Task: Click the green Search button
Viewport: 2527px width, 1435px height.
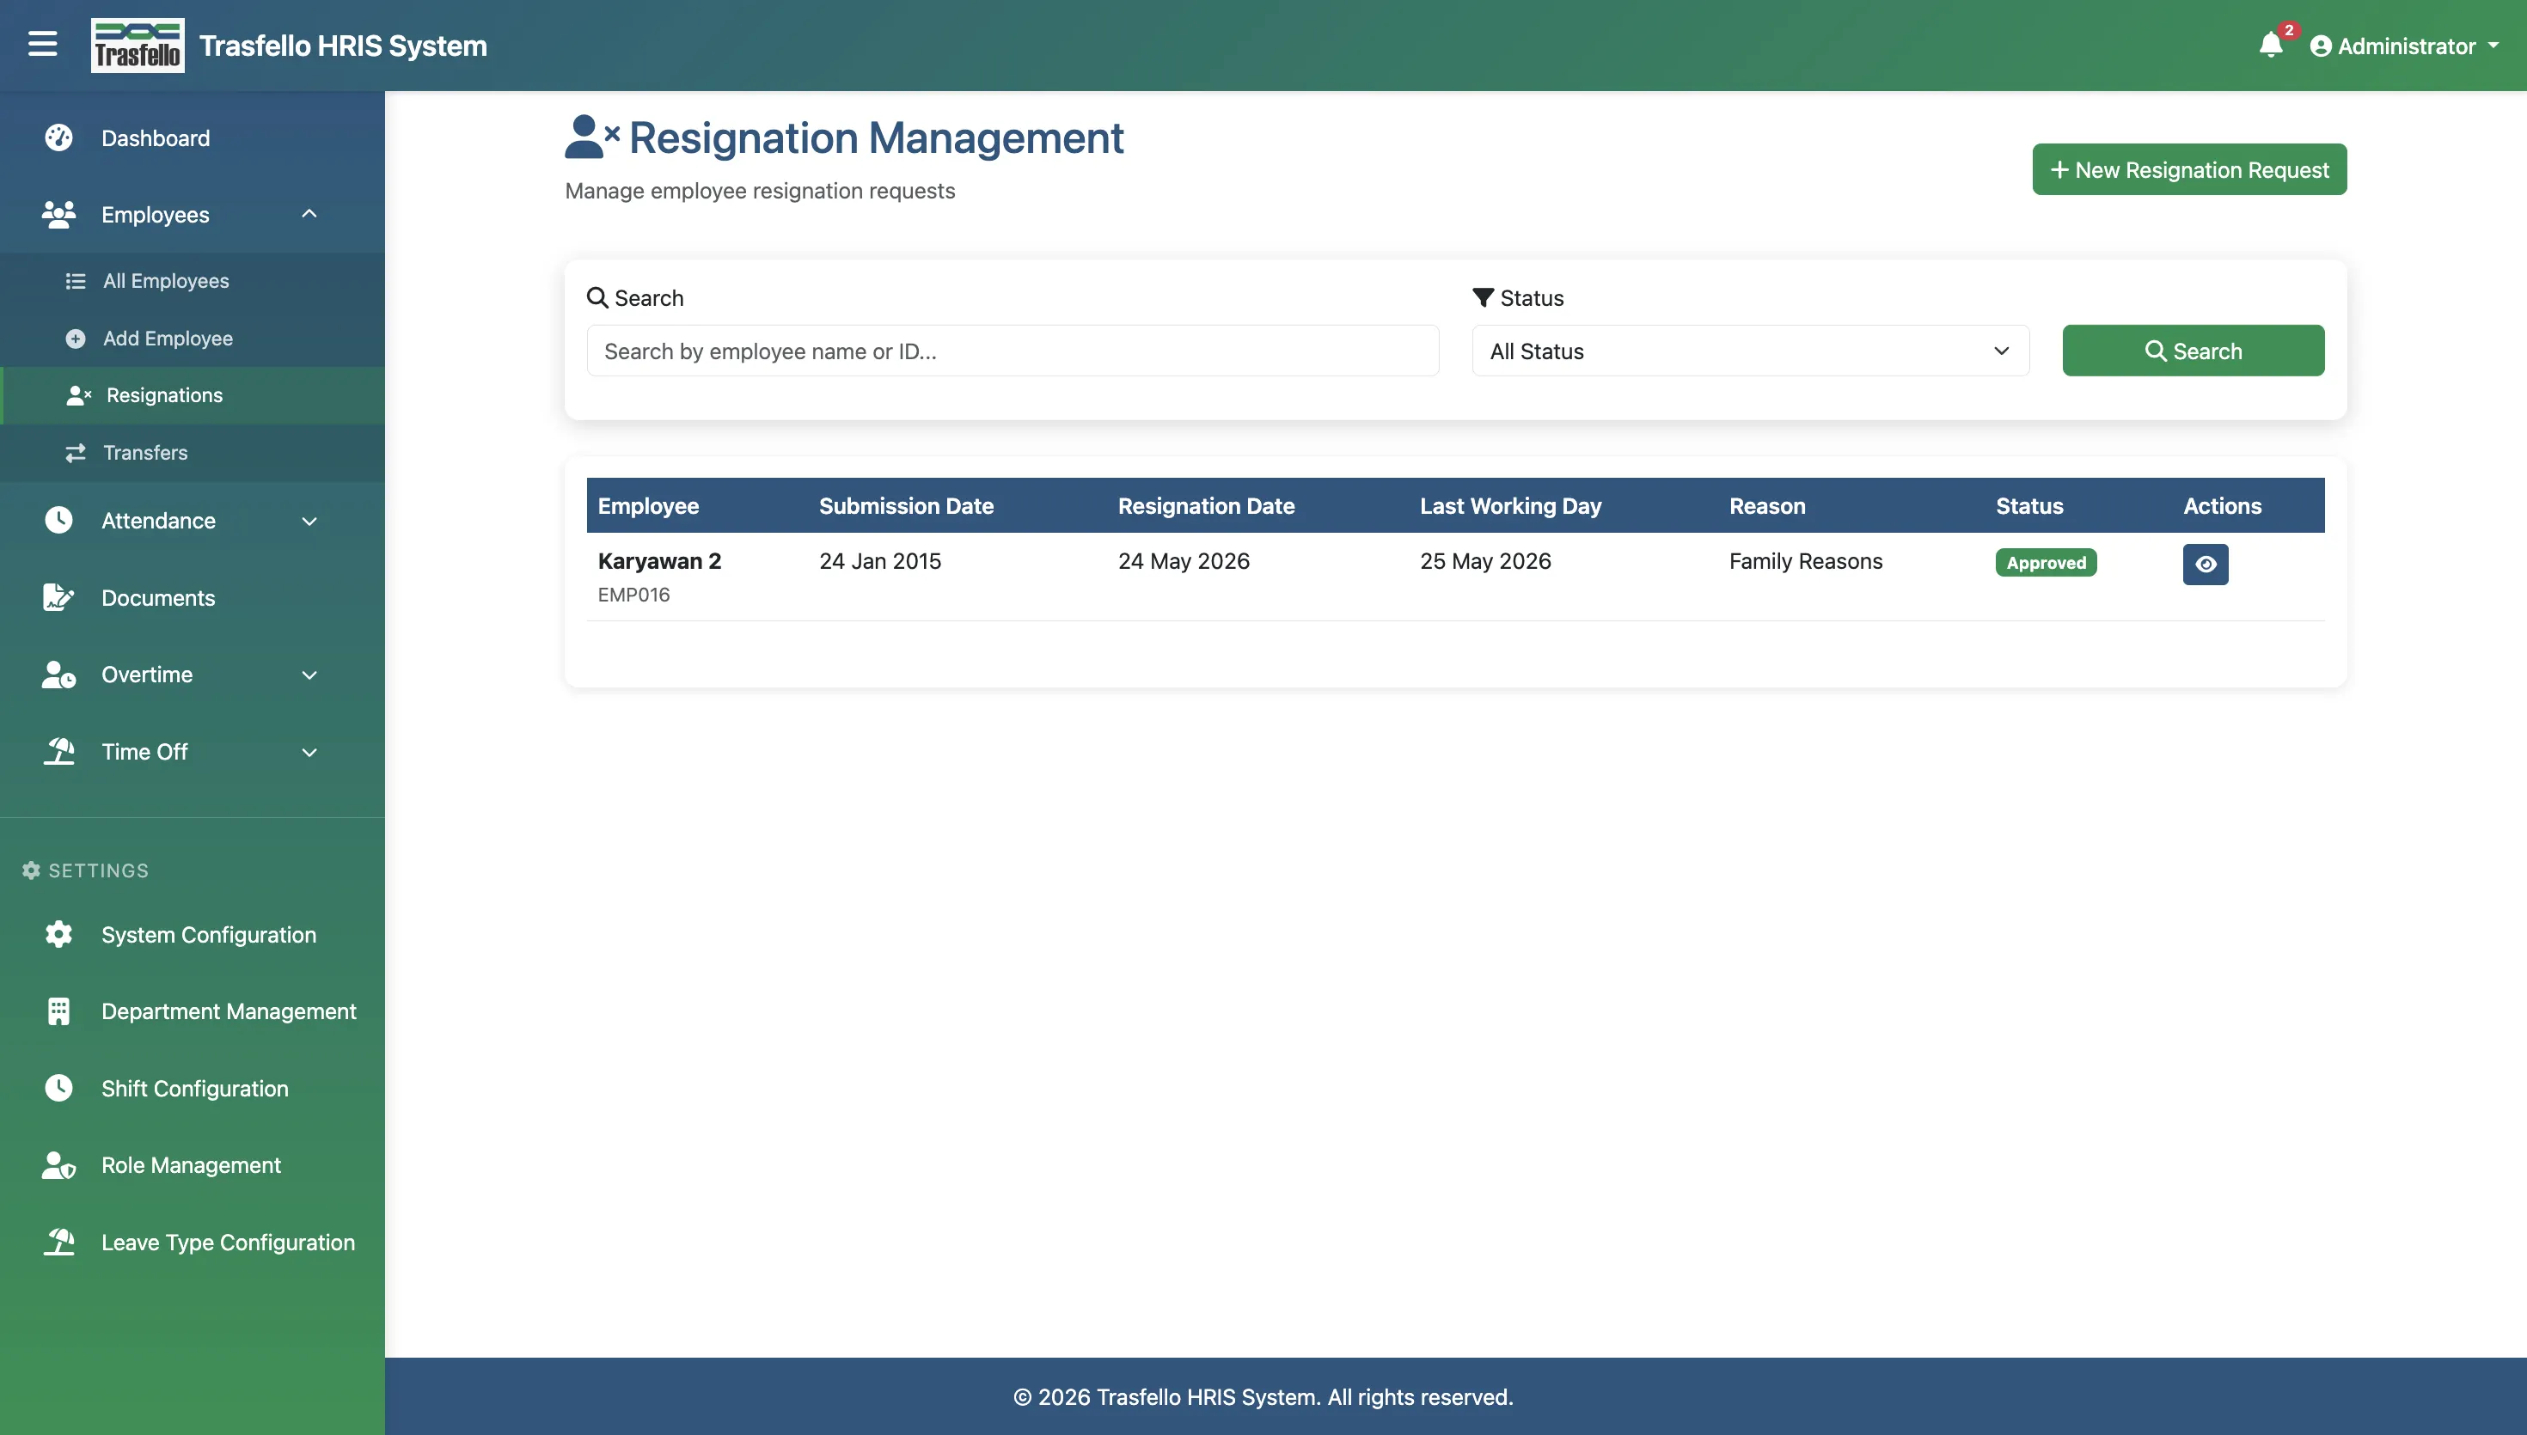Action: pos(2193,351)
